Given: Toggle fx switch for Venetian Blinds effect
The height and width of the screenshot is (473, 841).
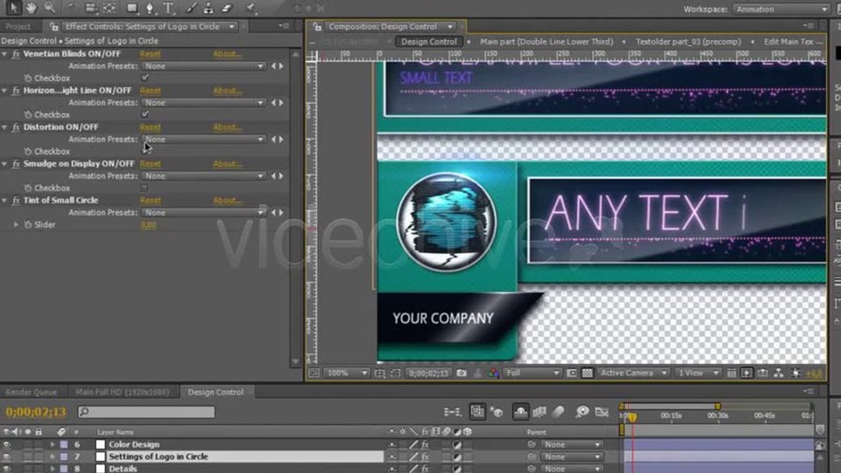Looking at the screenshot, I should 16,54.
